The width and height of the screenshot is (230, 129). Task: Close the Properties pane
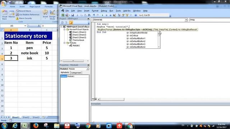(x=88, y=65)
